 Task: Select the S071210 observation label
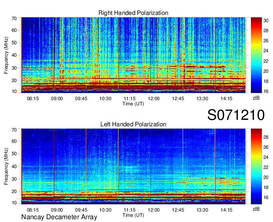tap(236, 115)
